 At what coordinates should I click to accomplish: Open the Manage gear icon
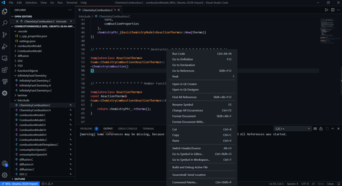[x=5, y=175]
